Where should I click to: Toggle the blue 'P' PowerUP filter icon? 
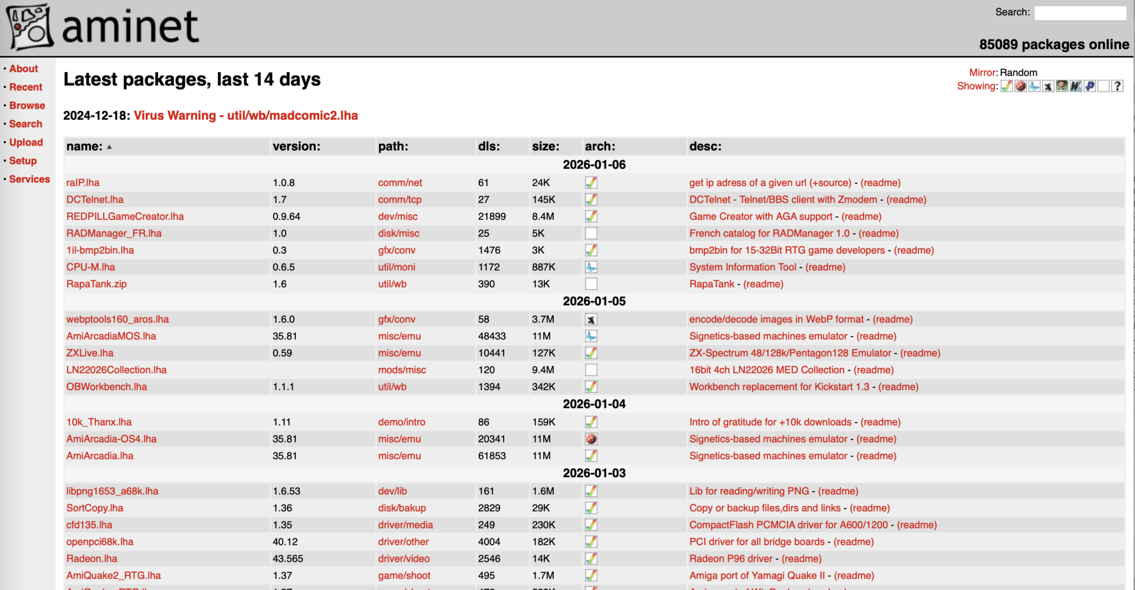pyautogui.click(x=1090, y=86)
